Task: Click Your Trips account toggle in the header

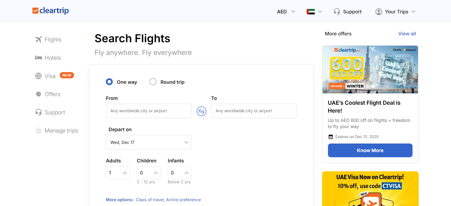Action: [395, 11]
